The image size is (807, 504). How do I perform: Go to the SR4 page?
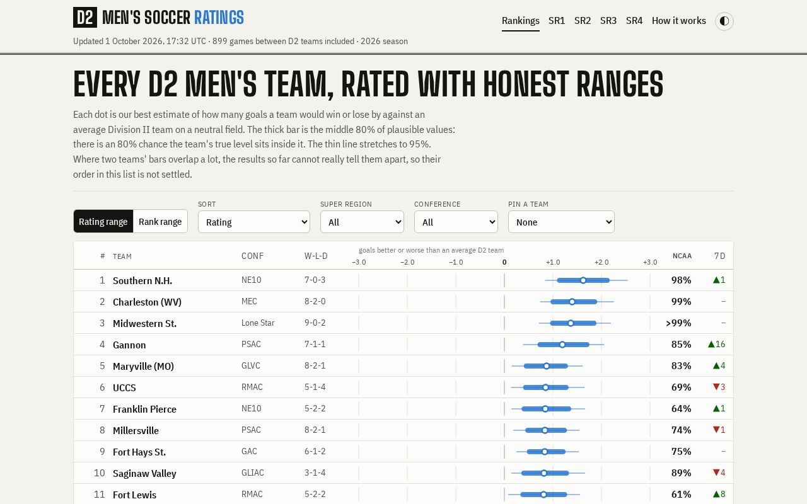(x=634, y=21)
